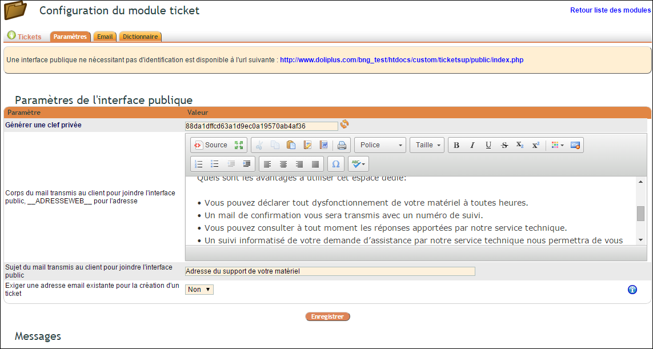The image size is (653, 349).
Task: Justify the text
Action: click(315, 164)
